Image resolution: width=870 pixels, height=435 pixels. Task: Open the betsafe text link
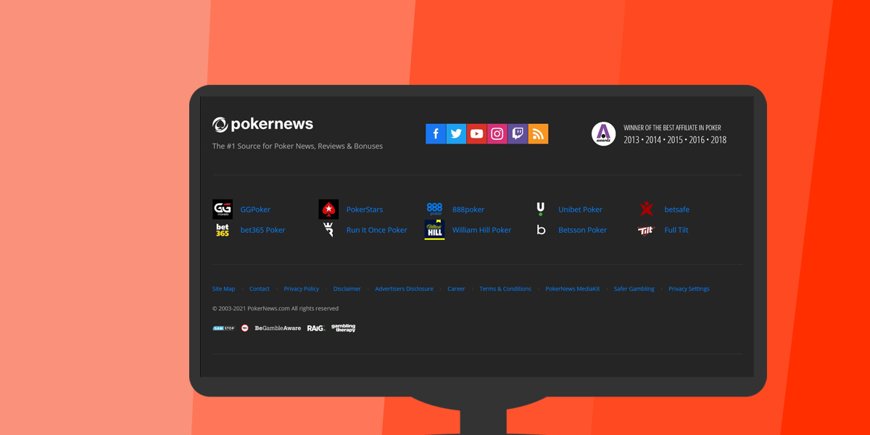tap(677, 210)
